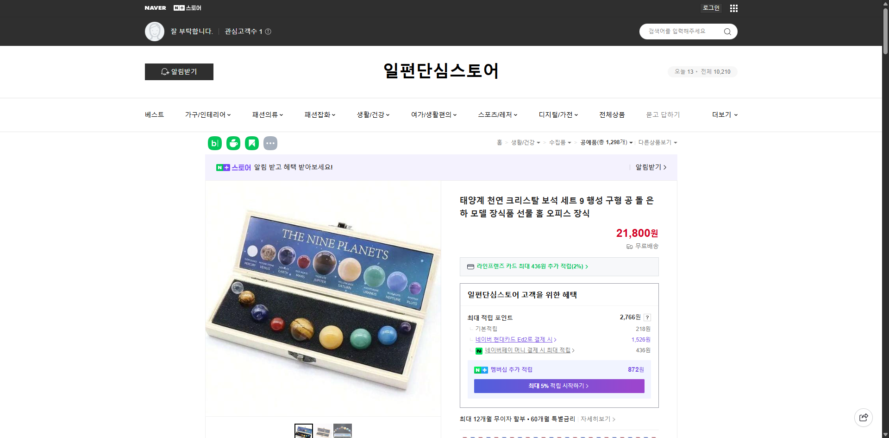Image resolution: width=889 pixels, height=438 pixels.
Task: Switch to the 베스트 menu tab
Action: (x=154, y=114)
